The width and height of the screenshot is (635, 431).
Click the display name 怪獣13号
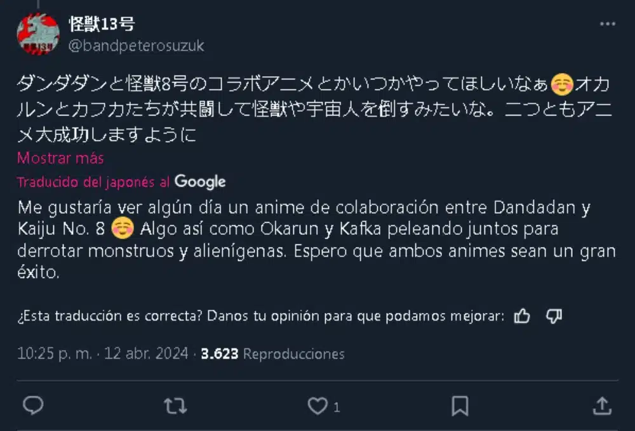pos(101,24)
